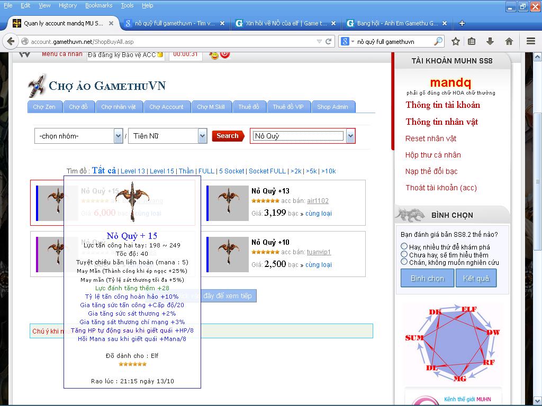542x406 pixels.
Task: Open the Tools menu
Action: coord(127,5)
